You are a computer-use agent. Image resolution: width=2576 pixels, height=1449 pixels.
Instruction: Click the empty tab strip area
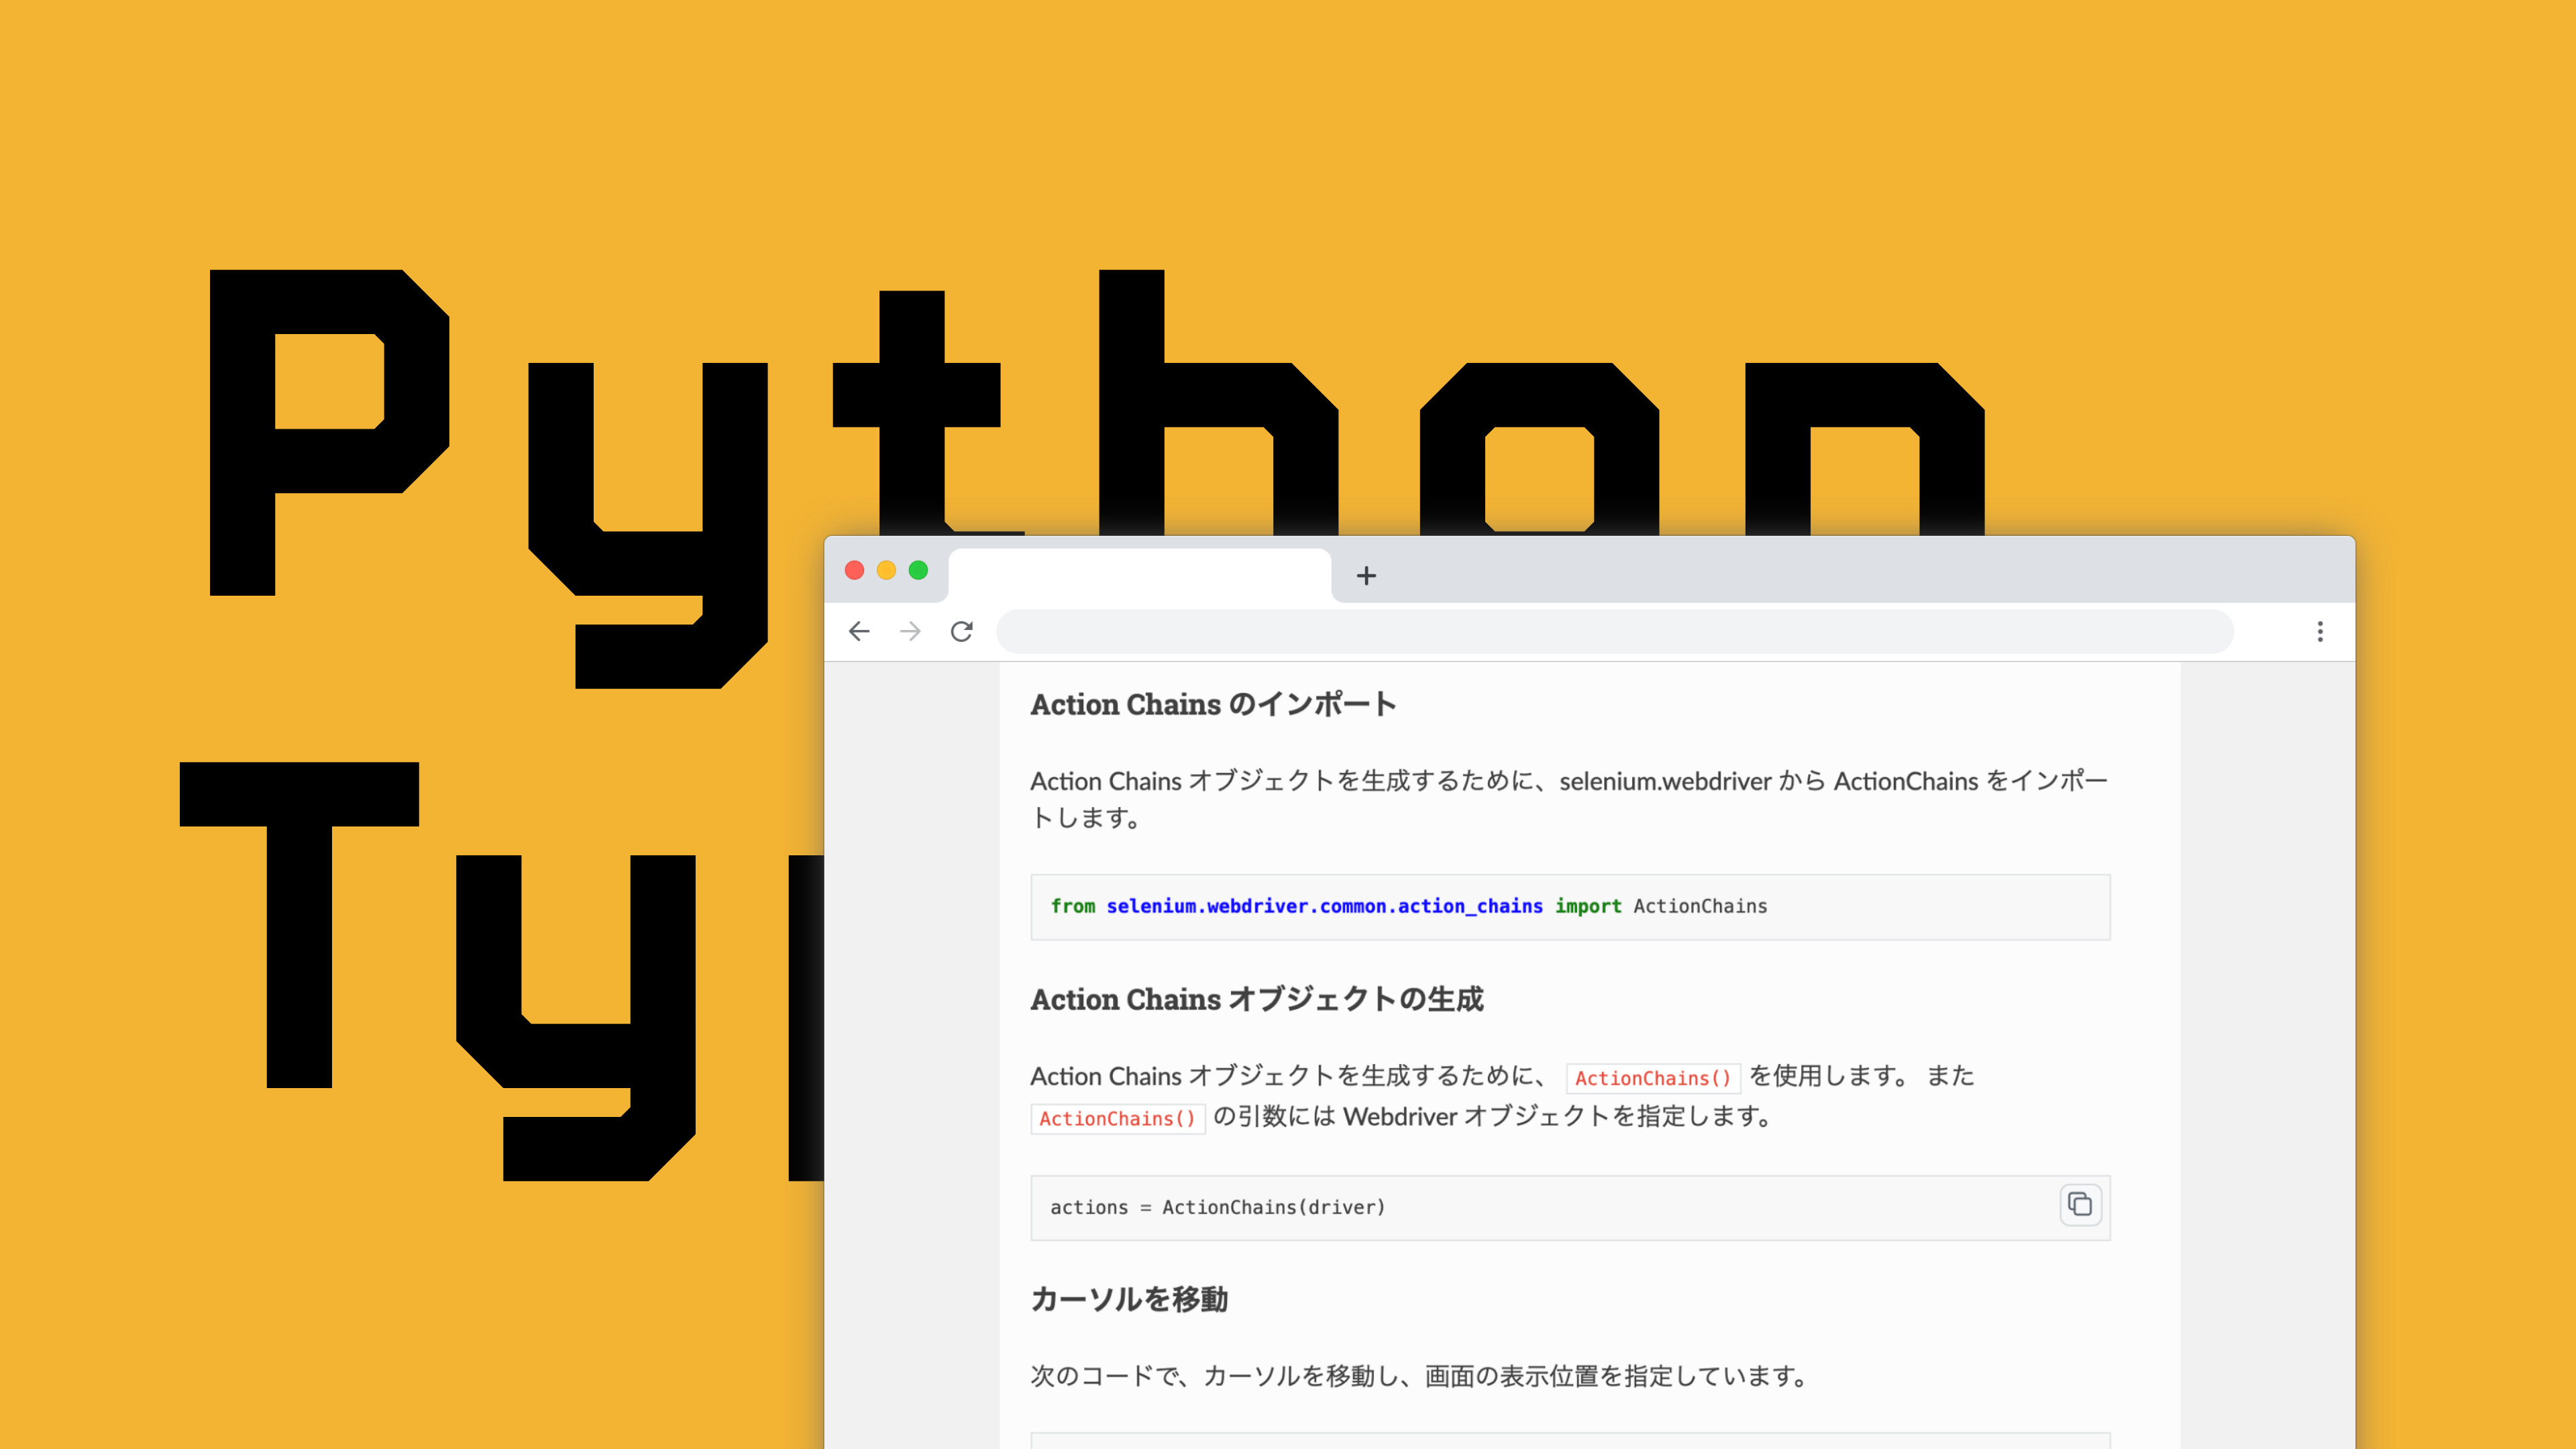1850,572
